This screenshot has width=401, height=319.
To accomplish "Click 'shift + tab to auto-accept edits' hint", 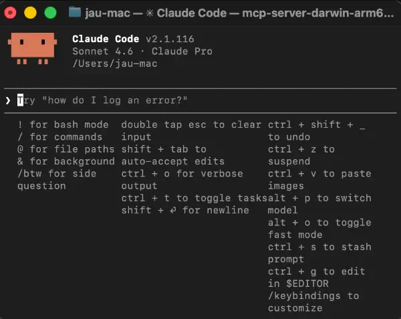I will coord(173,156).
